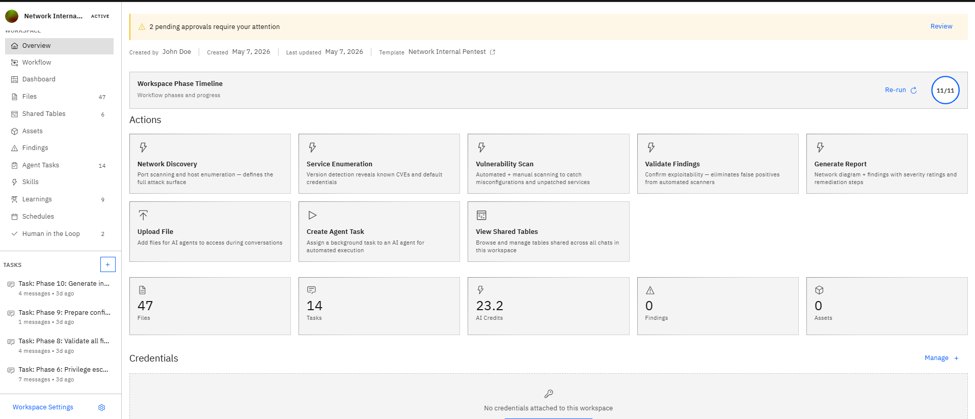This screenshot has width=975, height=419.
Task: Click Manage credentials link
Action: click(x=936, y=358)
